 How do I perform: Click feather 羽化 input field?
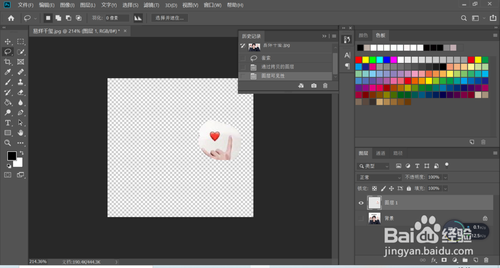click(x=117, y=18)
